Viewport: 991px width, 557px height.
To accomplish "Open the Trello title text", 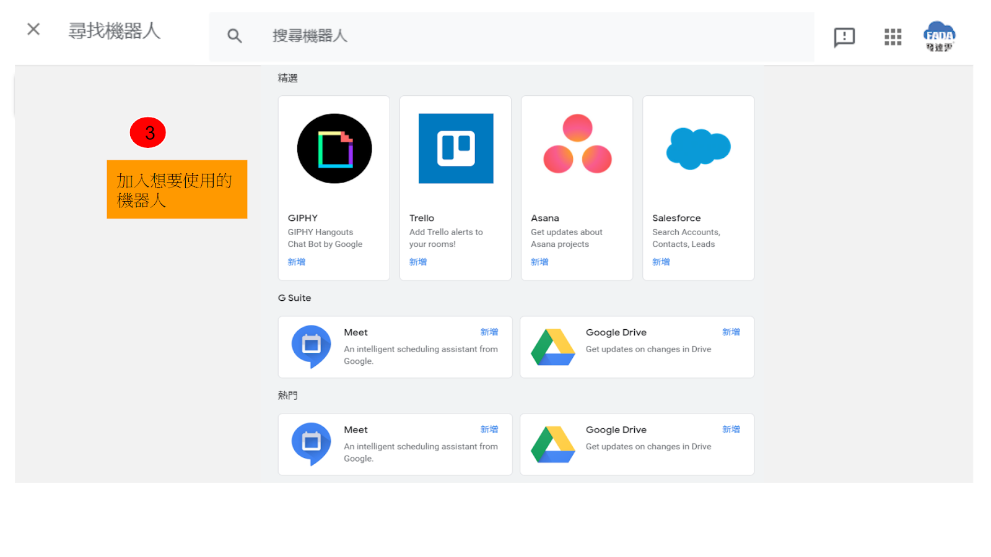I will tap(422, 218).
